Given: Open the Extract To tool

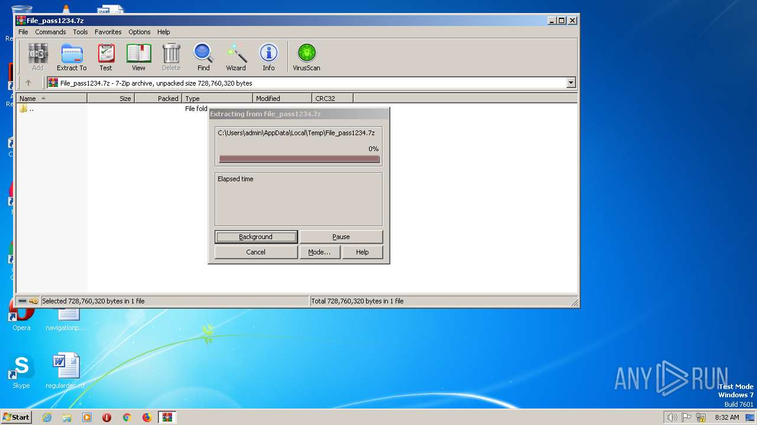Looking at the screenshot, I should 72,57.
